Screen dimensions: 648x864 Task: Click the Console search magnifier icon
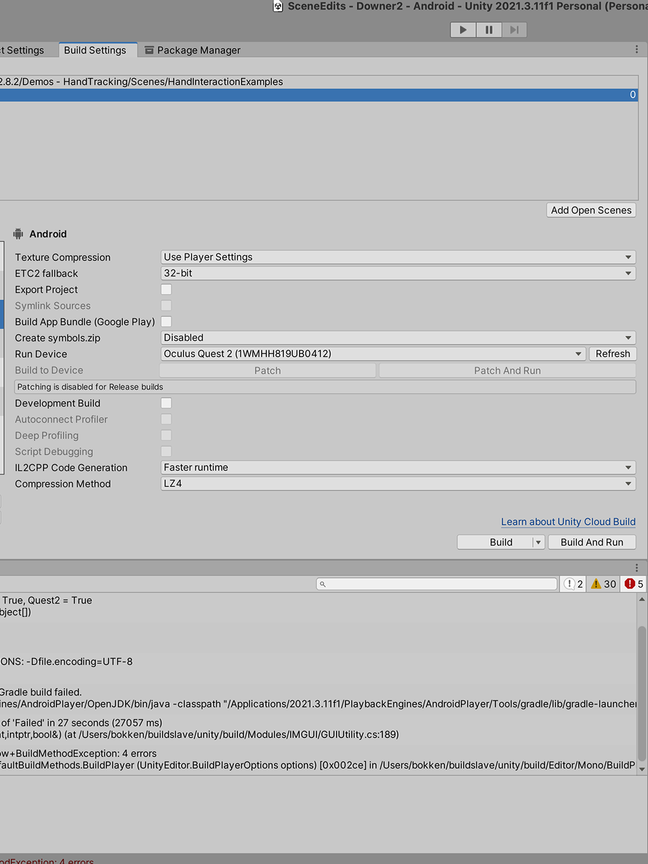(323, 584)
